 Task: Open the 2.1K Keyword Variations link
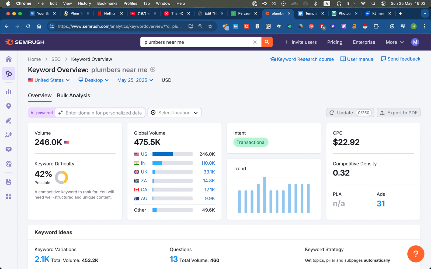[42, 259]
